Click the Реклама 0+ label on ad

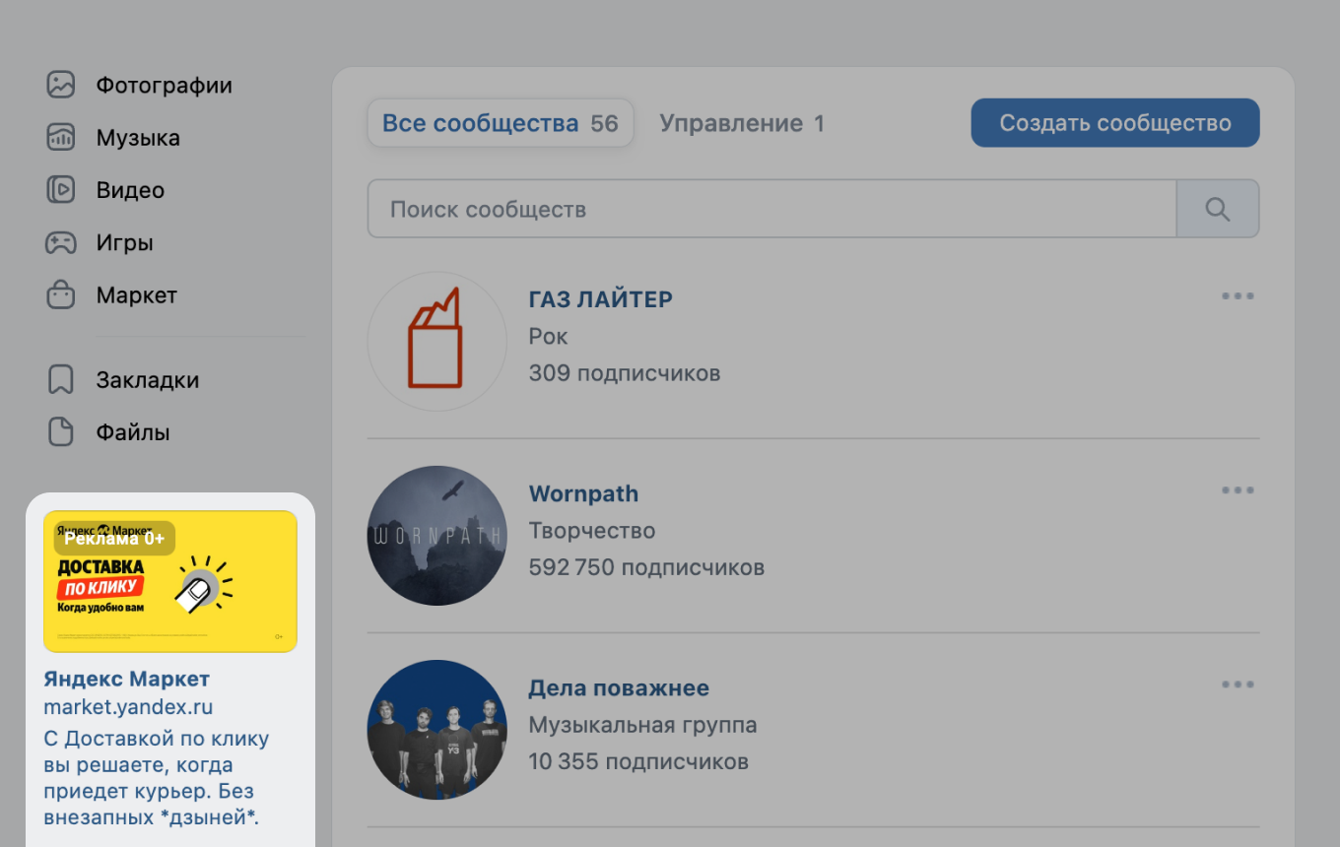click(114, 538)
